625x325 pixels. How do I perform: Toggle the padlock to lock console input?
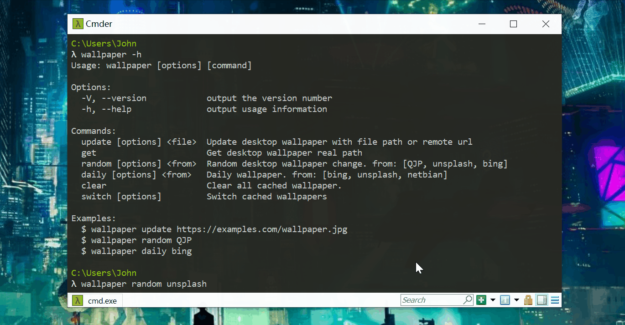(x=528, y=300)
